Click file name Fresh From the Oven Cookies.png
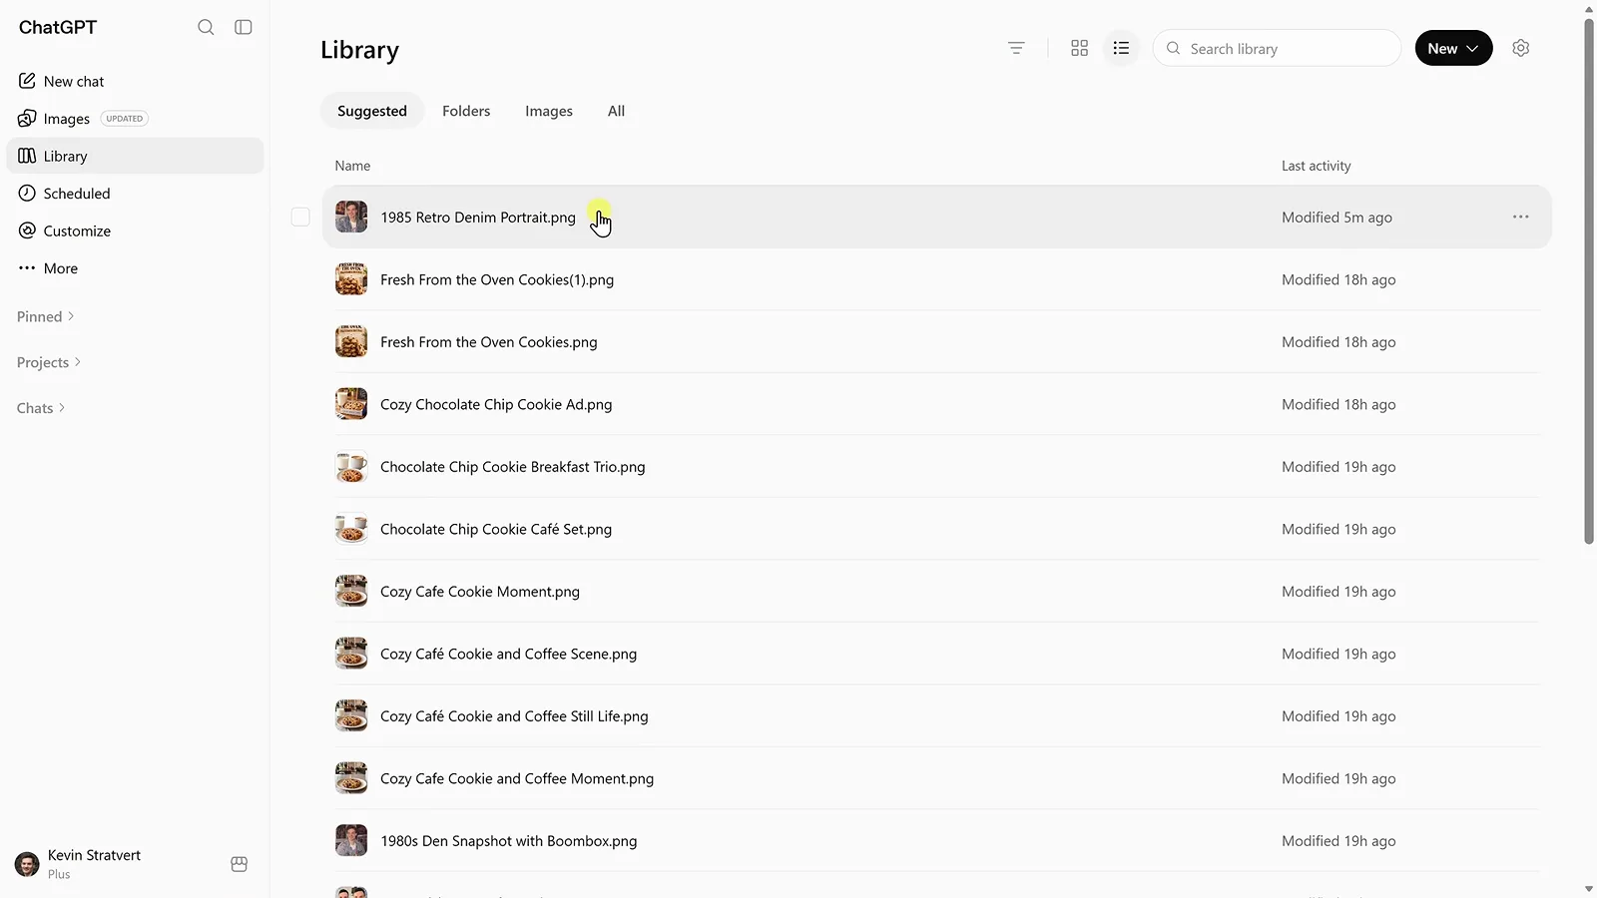This screenshot has width=1597, height=898. (489, 341)
